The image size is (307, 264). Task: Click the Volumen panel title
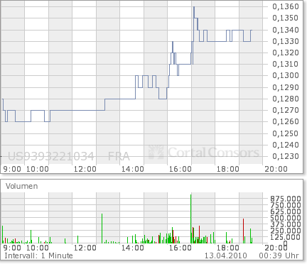[22, 186]
